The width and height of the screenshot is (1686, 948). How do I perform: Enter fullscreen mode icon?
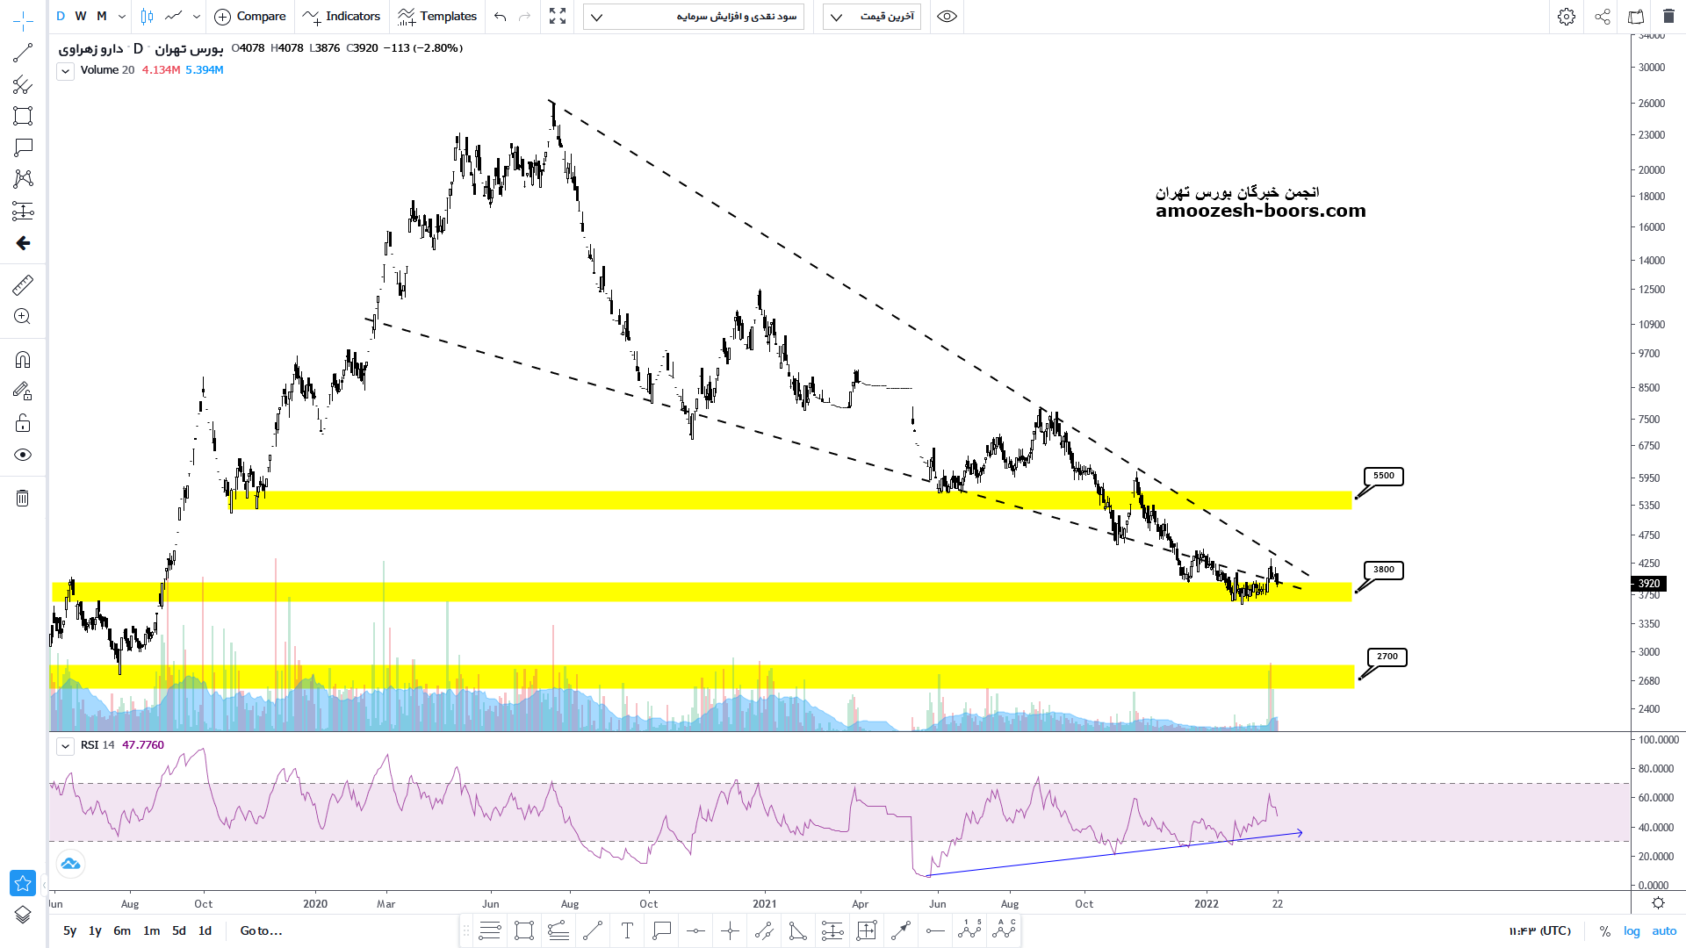[558, 17]
